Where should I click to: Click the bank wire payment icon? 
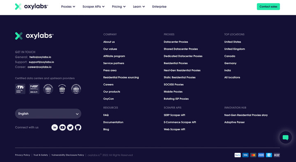(277, 155)
